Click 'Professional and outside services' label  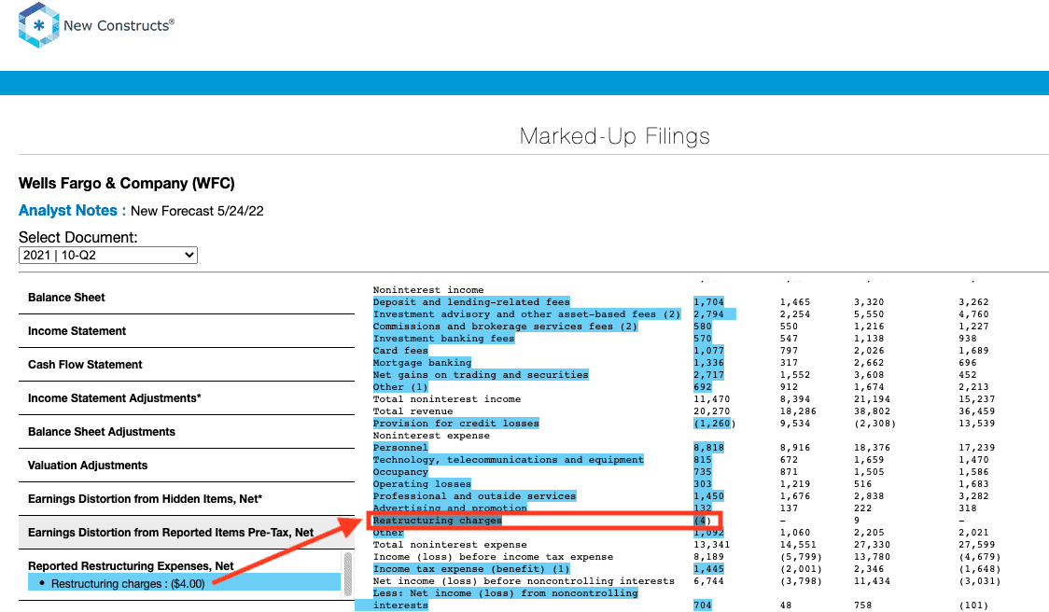474,495
